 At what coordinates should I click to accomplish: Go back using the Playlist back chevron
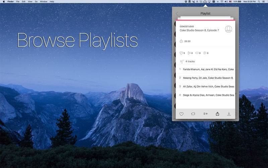pyautogui.click(x=177, y=13)
